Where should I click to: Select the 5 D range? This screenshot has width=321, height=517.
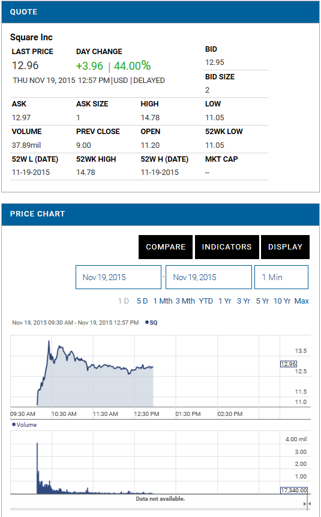(x=142, y=301)
